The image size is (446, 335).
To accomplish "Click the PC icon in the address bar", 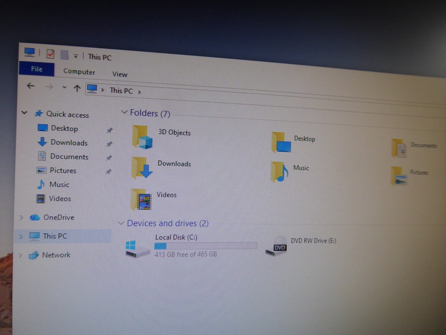I will 92,89.
